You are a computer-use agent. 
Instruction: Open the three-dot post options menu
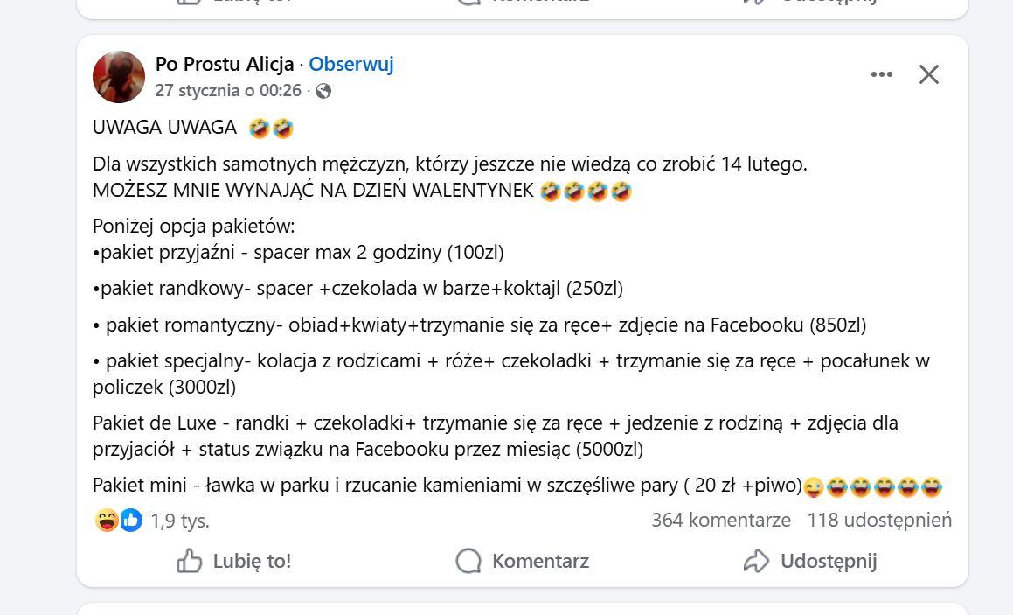tap(882, 74)
